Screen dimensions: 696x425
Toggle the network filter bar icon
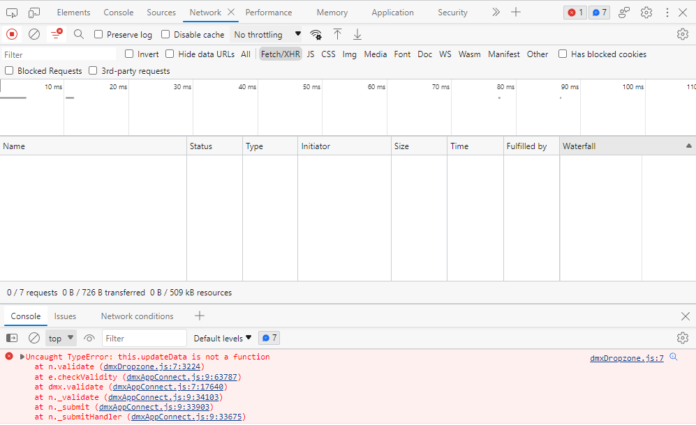[57, 34]
